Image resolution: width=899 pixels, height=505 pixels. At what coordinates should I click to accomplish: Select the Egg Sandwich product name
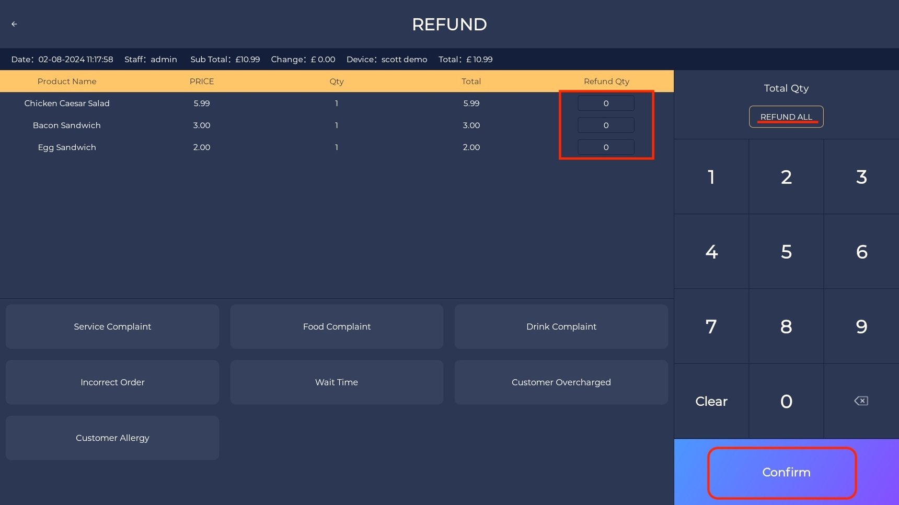click(67, 147)
